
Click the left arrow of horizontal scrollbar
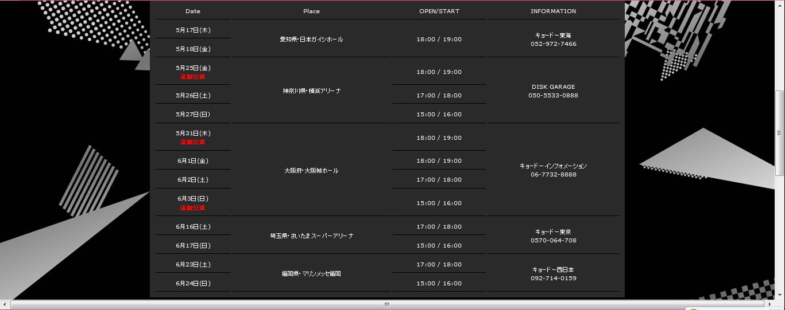[5, 304]
